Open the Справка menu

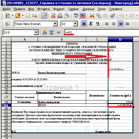click(x=116, y=9)
